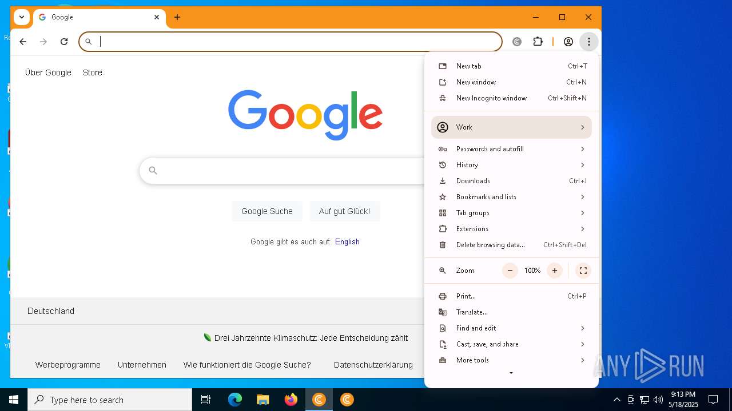Open Wie funktioniert die Google Suche link
Viewport: 732px width, 411px height.
point(247,365)
